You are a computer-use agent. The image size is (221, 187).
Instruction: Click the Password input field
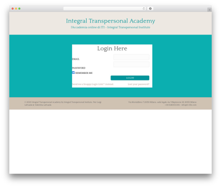[x=131, y=65]
